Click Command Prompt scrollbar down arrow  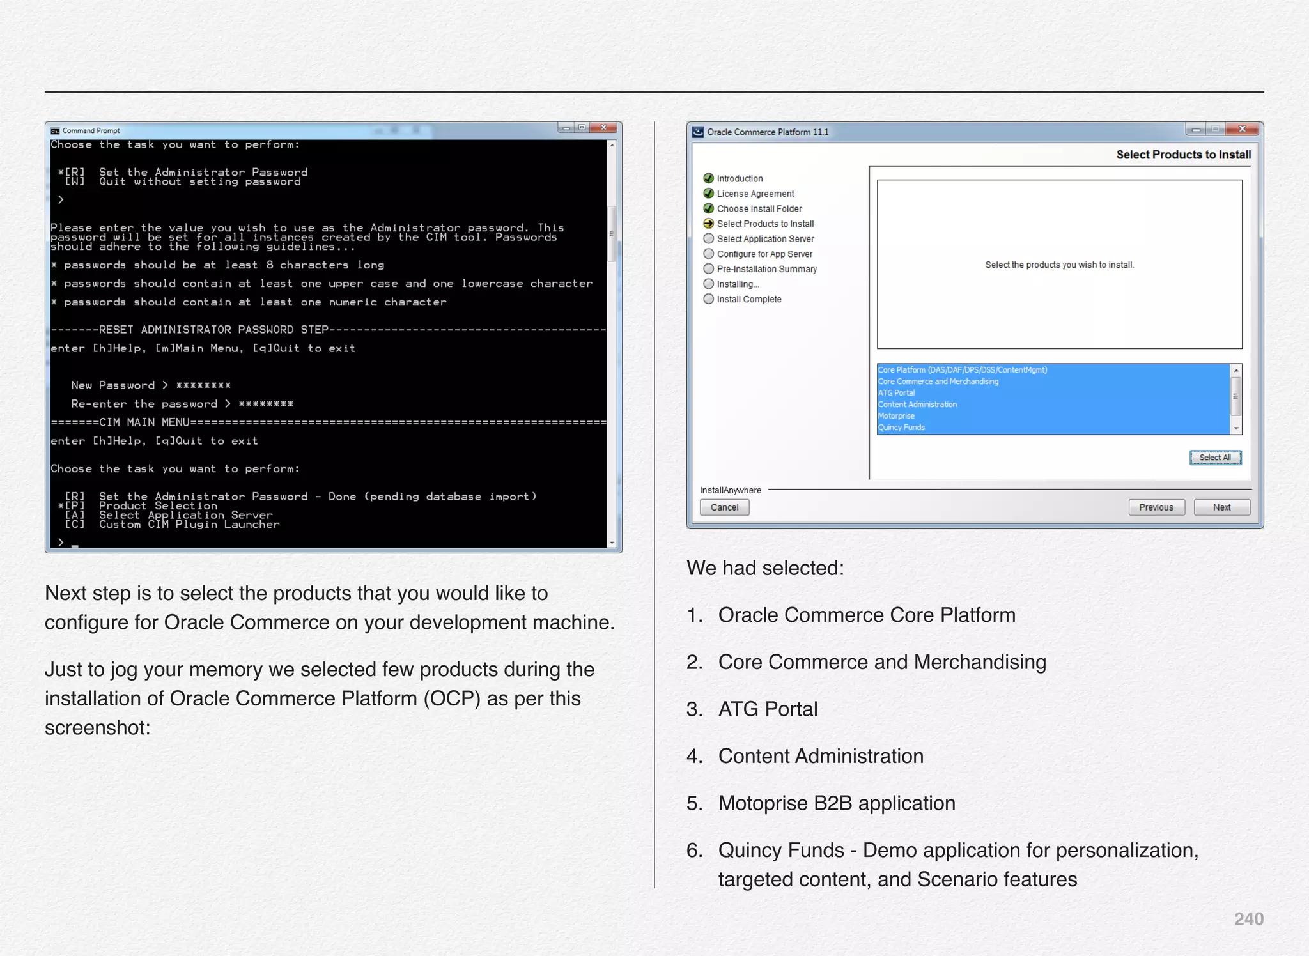(x=612, y=543)
